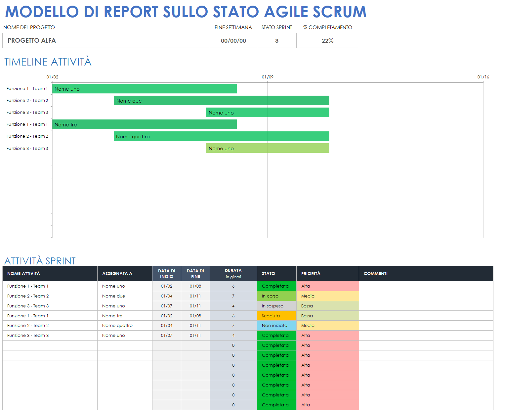The image size is (505, 412).
Task: Click the DATA DI INIZIO header
Action: 167,273
